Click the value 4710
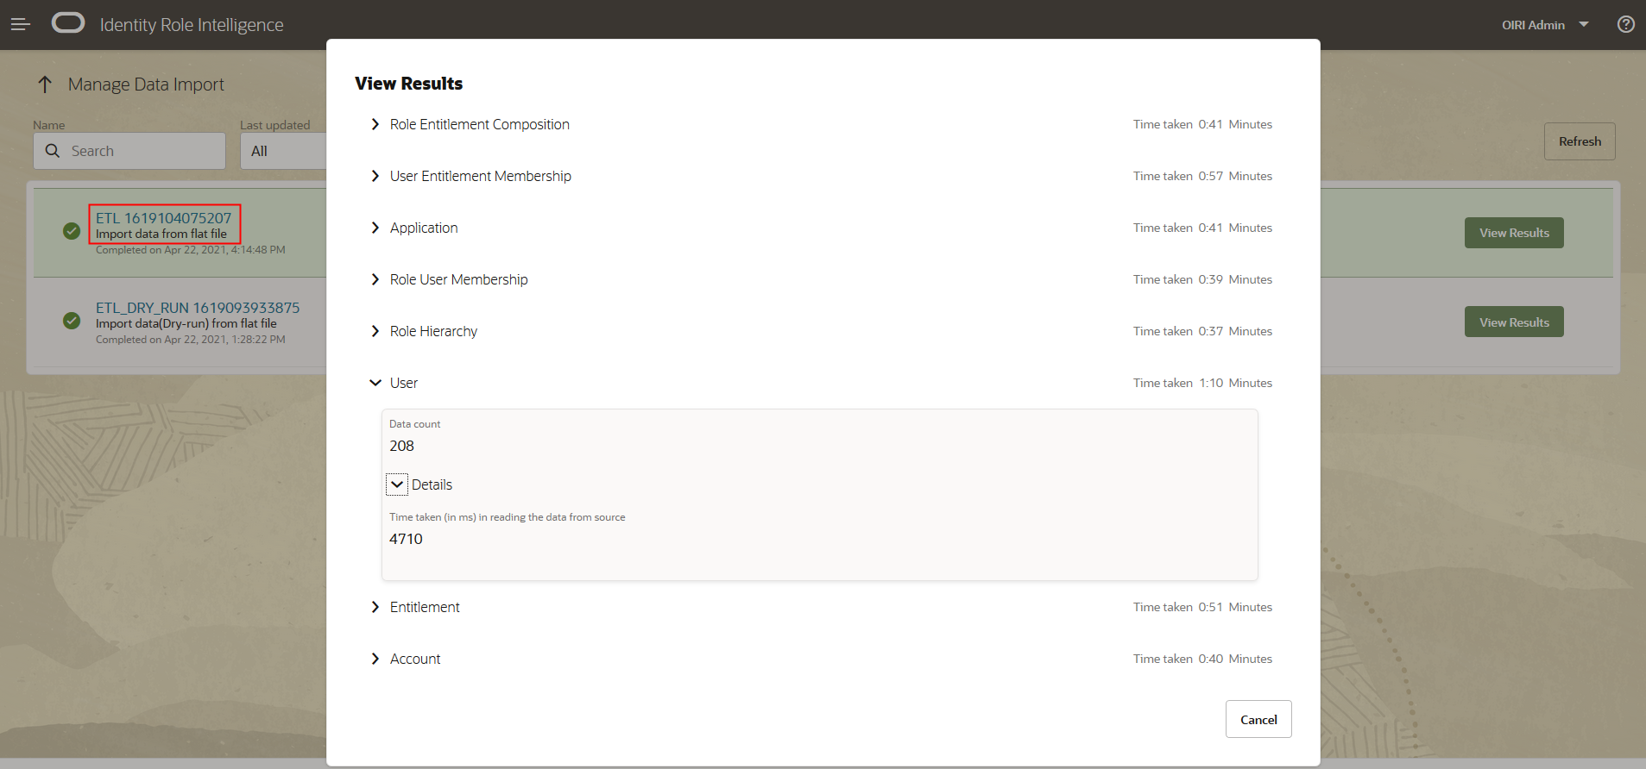This screenshot has width=1646, height=769. pos(406,539)
